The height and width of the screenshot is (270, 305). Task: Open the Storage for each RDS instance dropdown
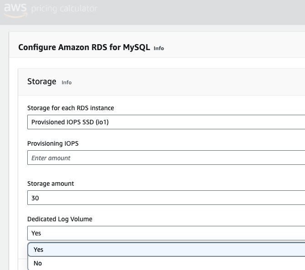[x=166, y=122]
